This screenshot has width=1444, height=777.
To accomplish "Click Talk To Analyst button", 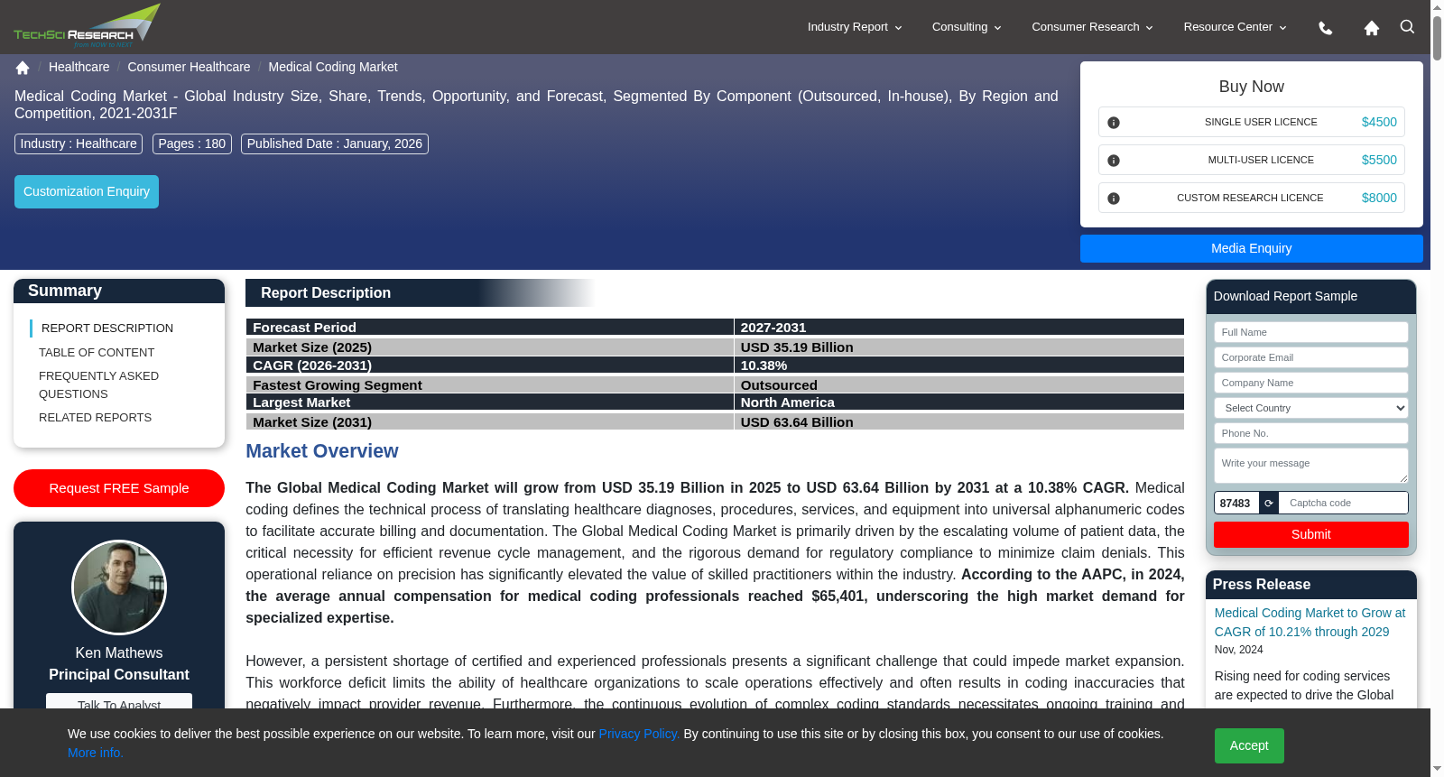I will click(x=119, y=702).
